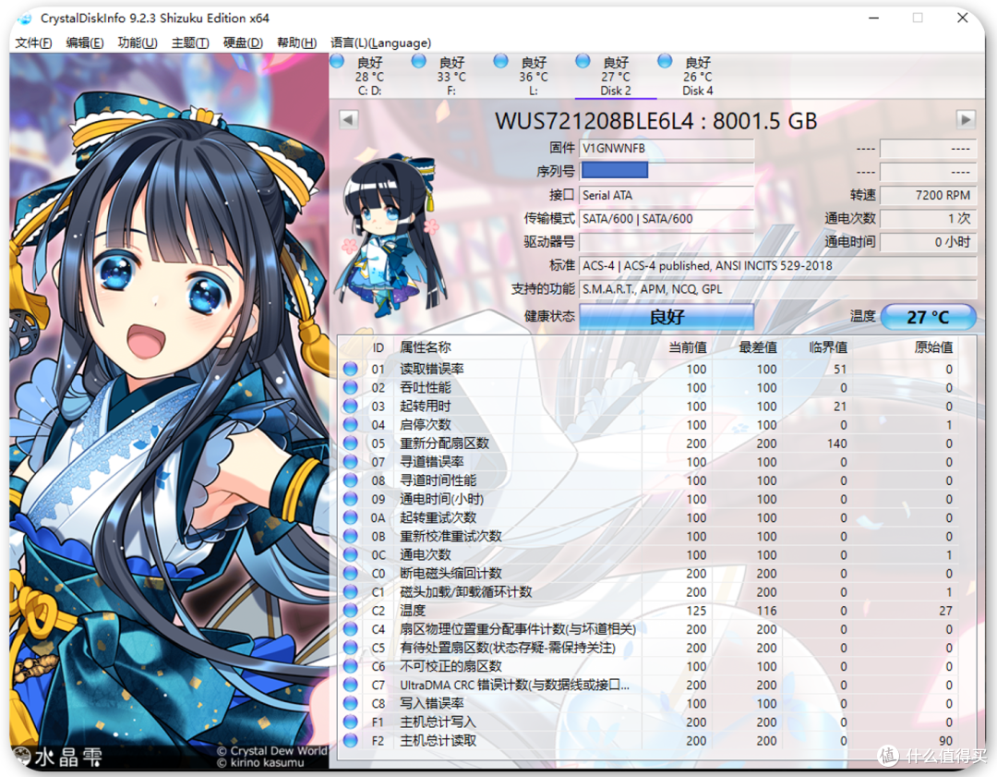Click the status icon for 写入错误率

coord(351,703)
